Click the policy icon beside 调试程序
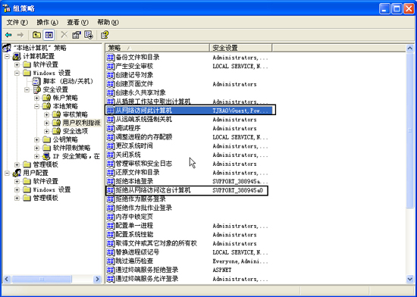This screenshot has height=297, width=417. 111,128
